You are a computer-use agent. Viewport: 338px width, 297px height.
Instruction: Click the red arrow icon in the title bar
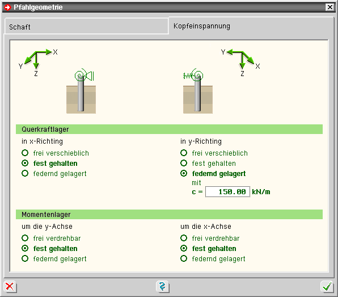[7, 7]
